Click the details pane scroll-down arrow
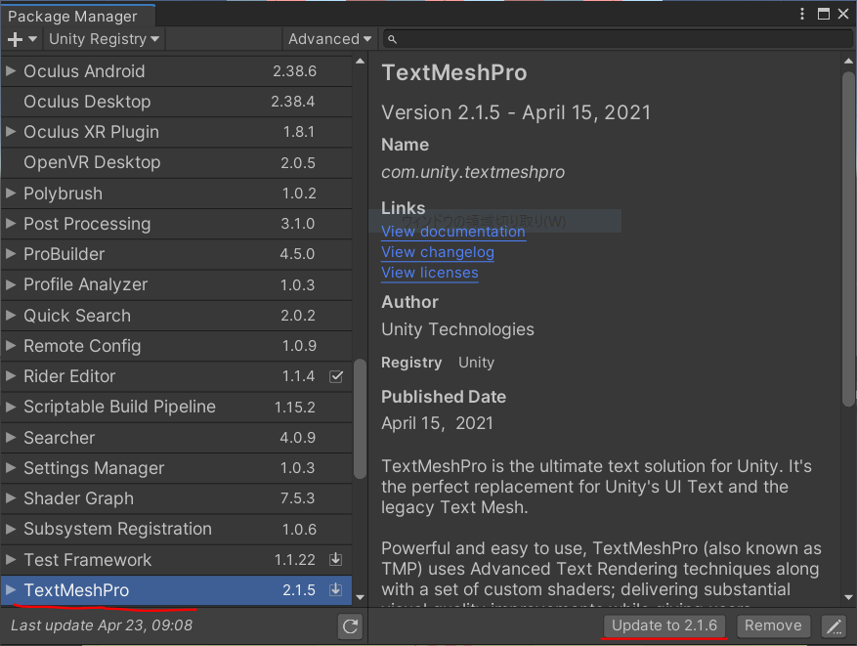857x646 pixels. click(x=848, y=597)
